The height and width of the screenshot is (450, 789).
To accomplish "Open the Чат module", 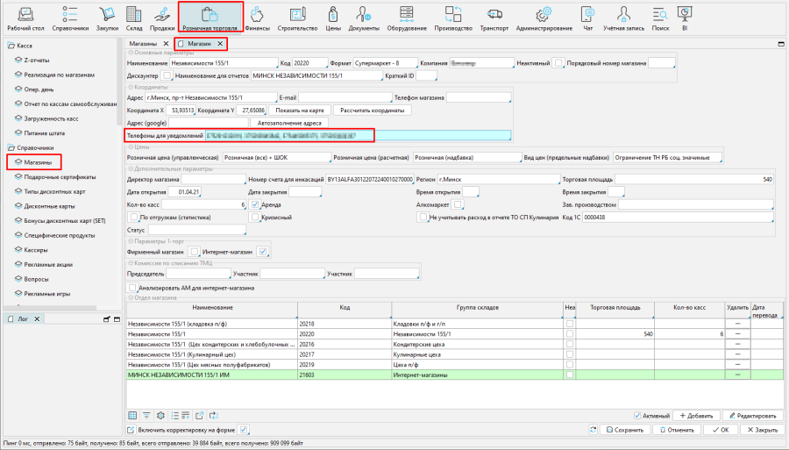I will click(588, 18).
